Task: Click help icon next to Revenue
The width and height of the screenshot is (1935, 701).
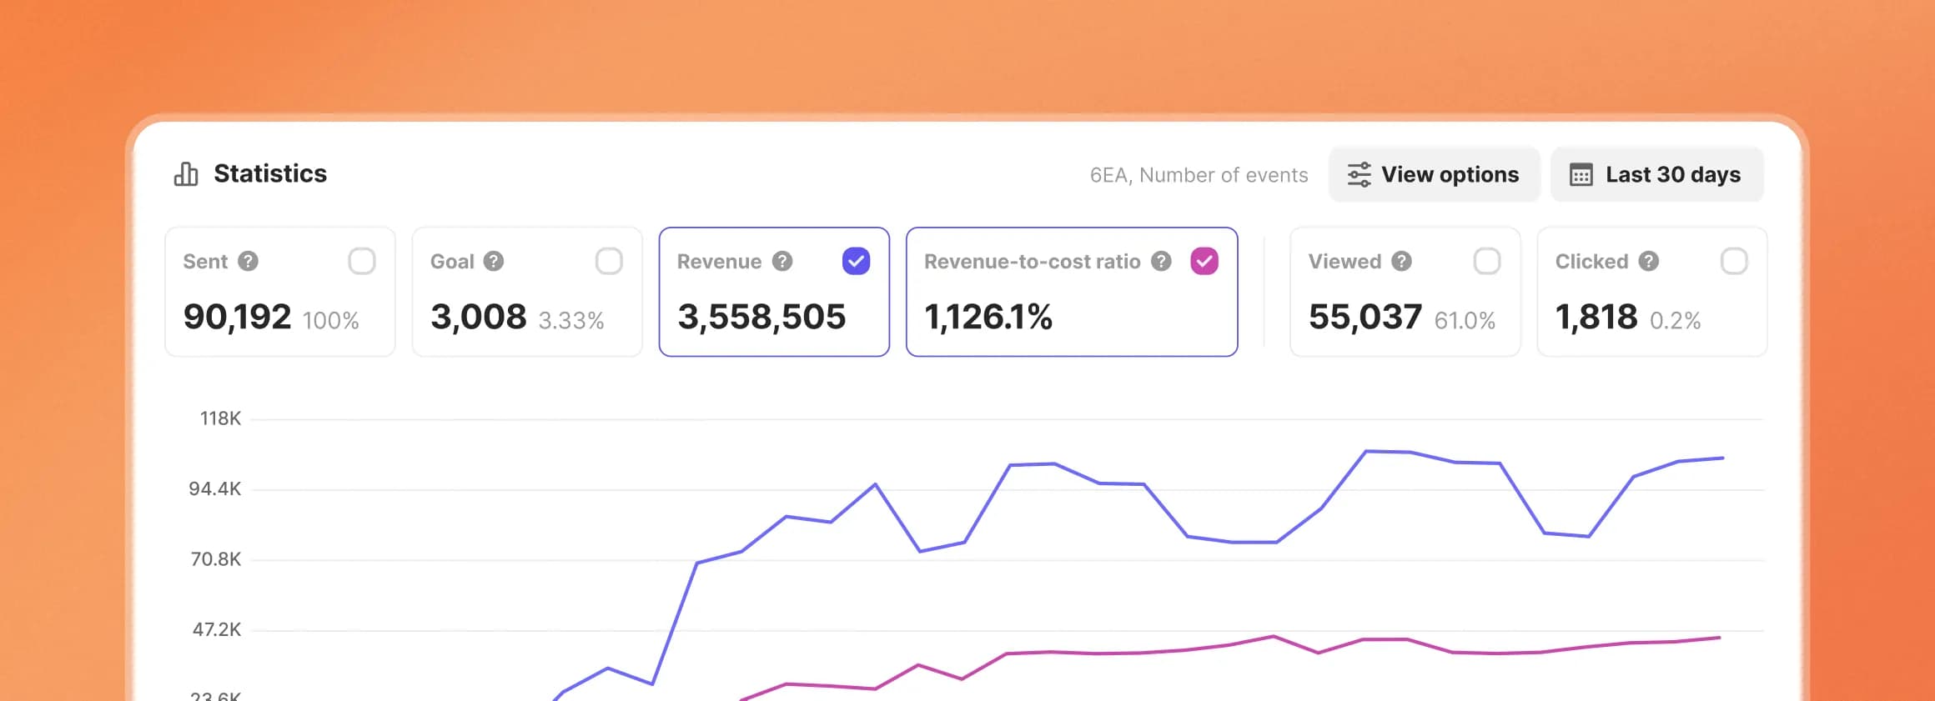Action: (782, 262)
